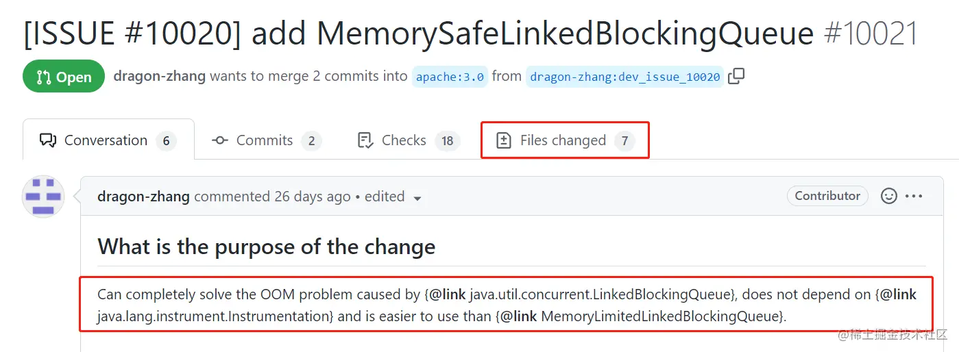
Task: Click the '26 days ago' timestamp
Action: [x=313, y=197]
